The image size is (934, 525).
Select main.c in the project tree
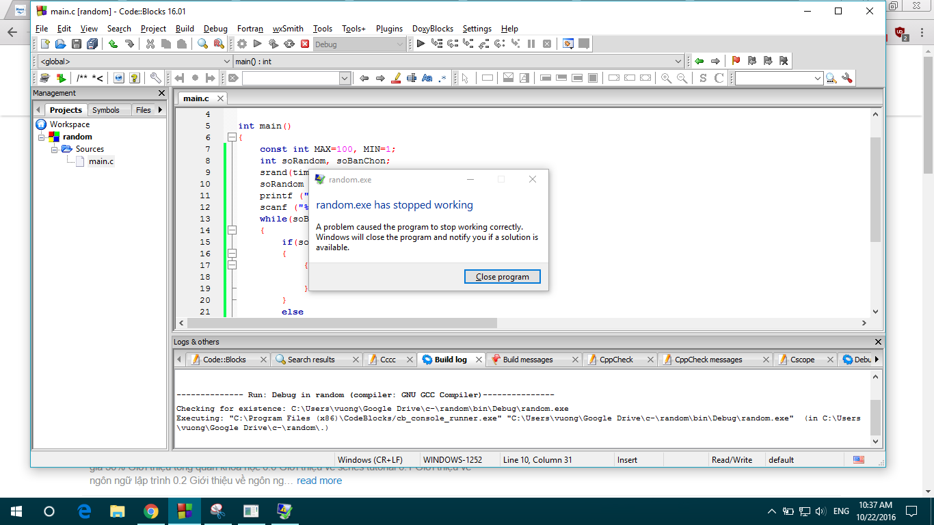tap(101, 161)
